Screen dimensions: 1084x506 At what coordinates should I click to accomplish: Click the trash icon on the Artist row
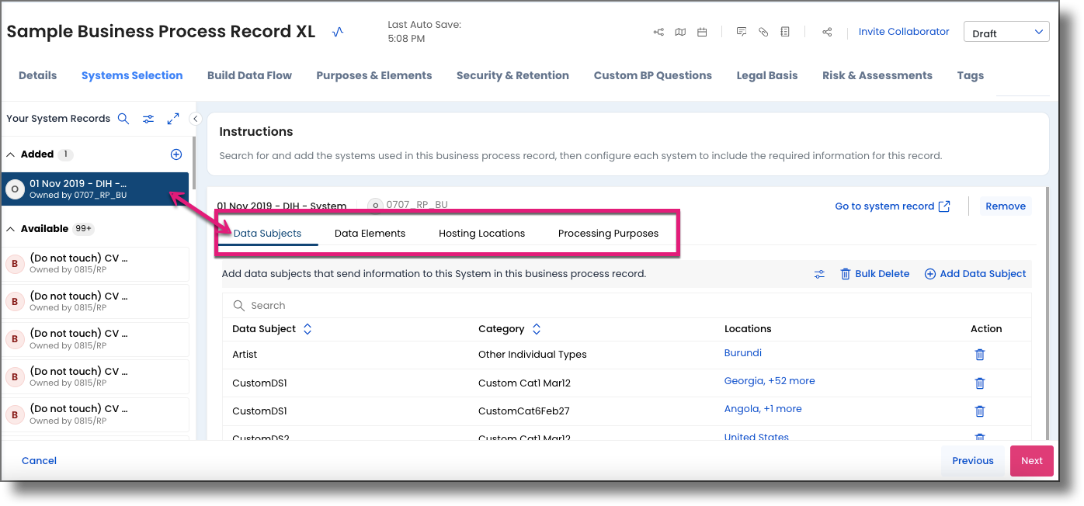(979, 354)
